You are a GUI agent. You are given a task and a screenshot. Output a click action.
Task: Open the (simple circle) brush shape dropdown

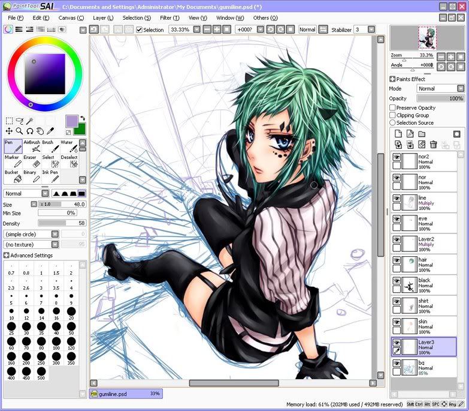click(55, 234)
